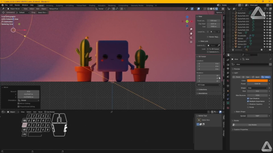The image size is (273, 153).
Task: Open the Output properties tab icon
Action: 228,69
